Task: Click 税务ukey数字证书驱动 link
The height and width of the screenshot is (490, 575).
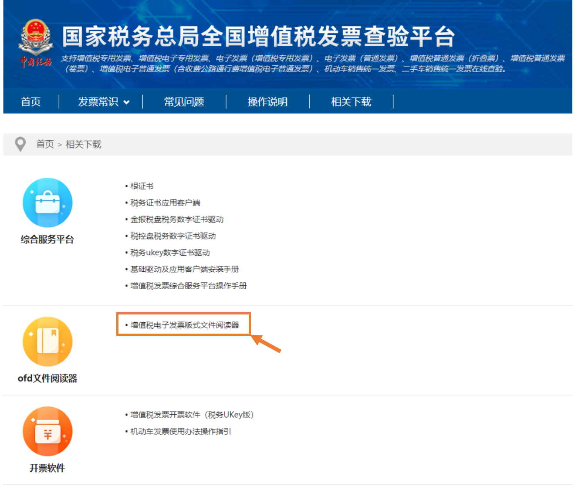Action: pos(170,253)
